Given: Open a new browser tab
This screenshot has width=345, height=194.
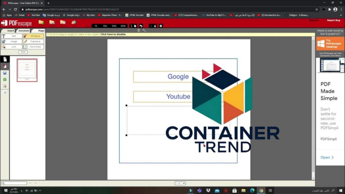Looking at the screenshot, I should click(x=49, y=3).
